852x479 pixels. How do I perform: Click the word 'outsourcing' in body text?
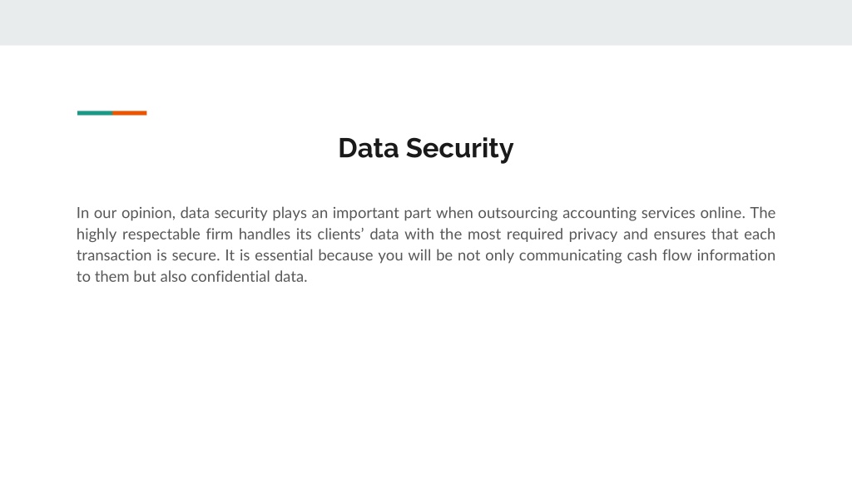pos(518,213)
